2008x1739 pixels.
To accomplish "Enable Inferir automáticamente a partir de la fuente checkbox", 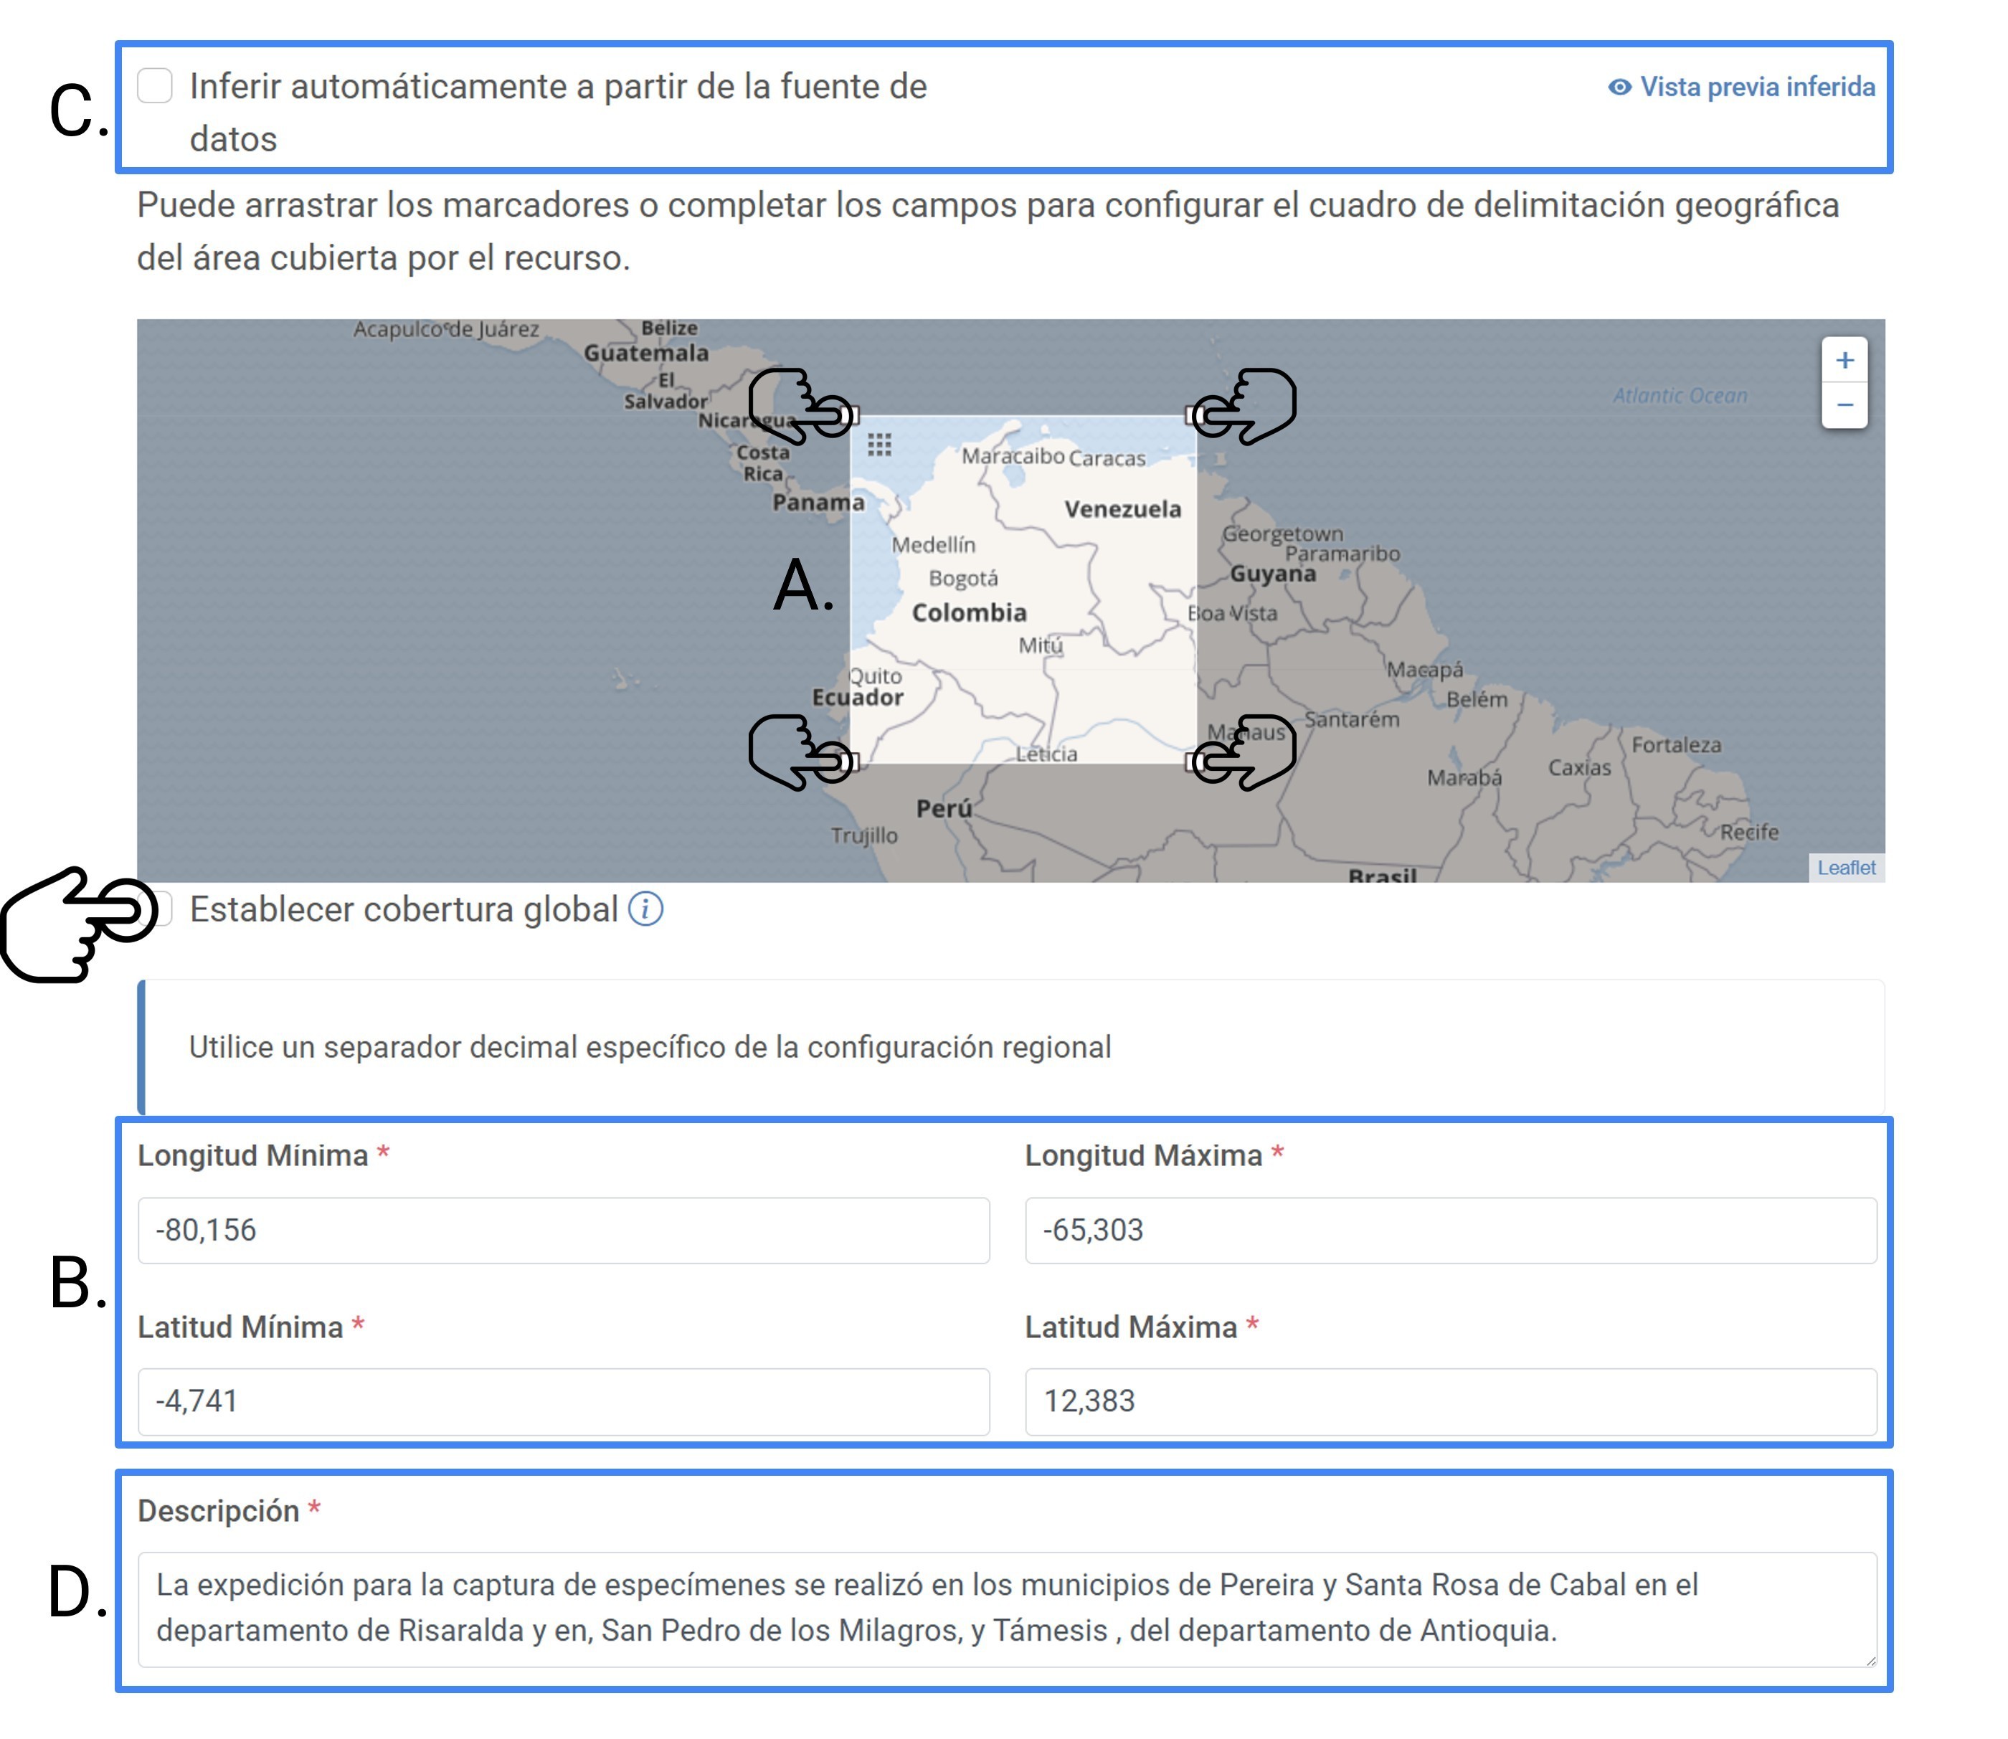I will pyautogui.click(x=156, y=85).
